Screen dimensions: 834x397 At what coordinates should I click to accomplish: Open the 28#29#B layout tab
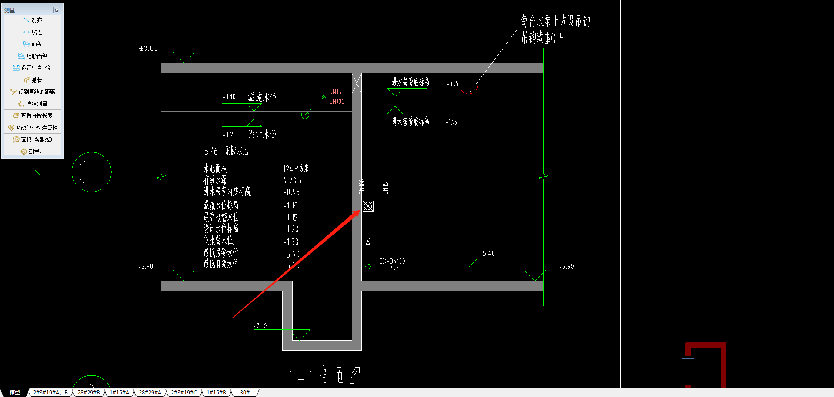89,392
